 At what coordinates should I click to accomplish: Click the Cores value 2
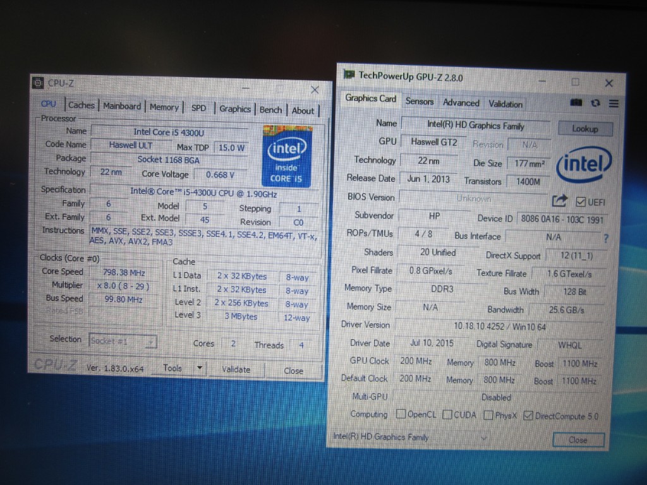(x=233, y=343)
